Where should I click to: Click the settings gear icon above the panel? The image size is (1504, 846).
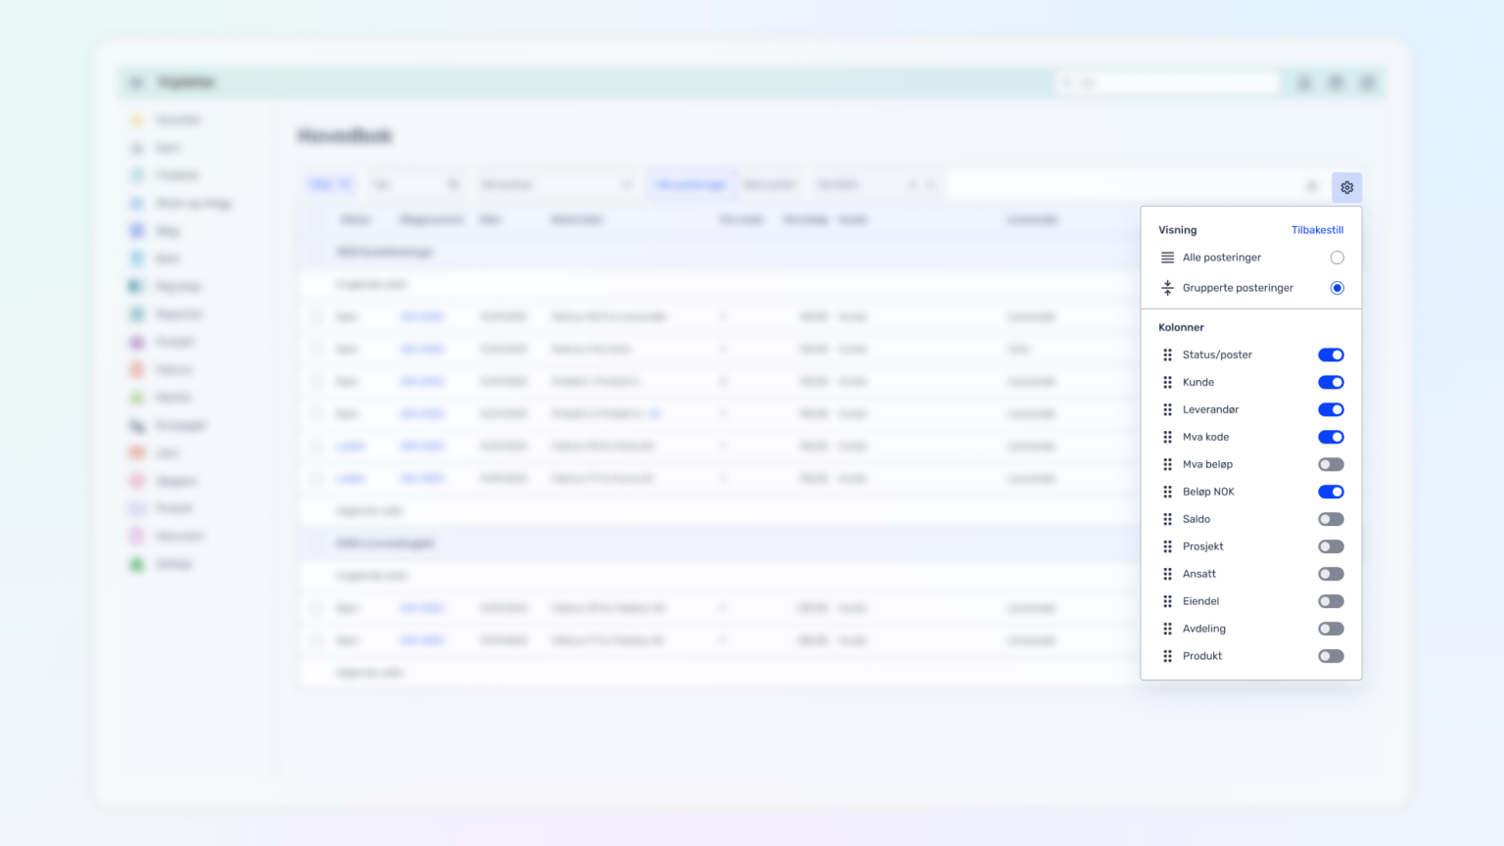click(x=1346, y=187)
